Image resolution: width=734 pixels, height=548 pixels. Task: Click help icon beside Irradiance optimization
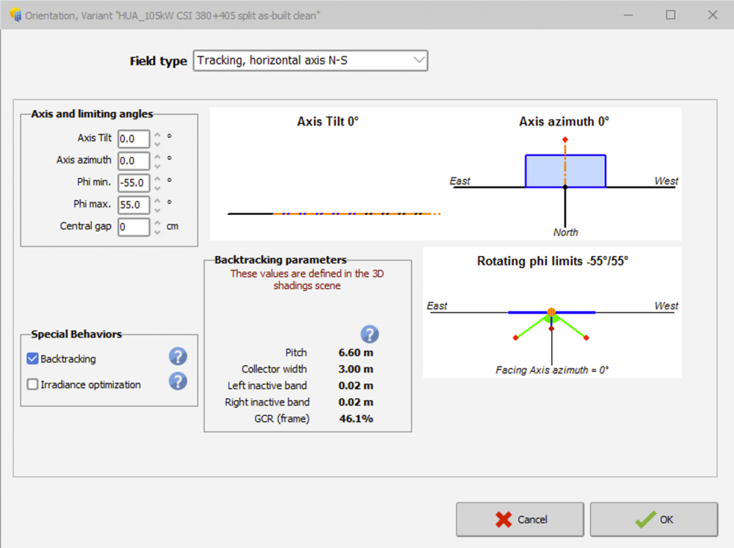pyautogui.click(x=178, y=381)
